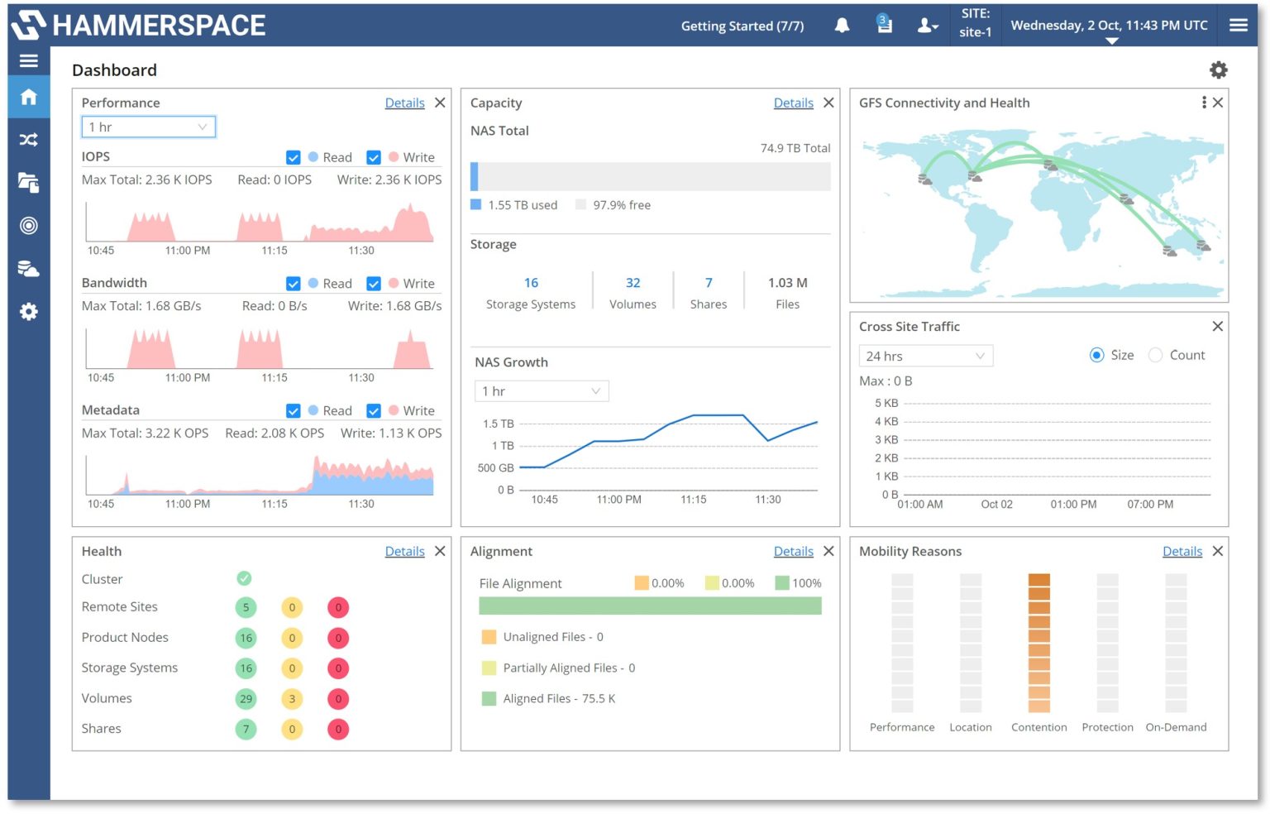Viewport: 1270px width, 814px height.
Task: Open the storage systems cloud-database icon
Action: (x=28, y=269)
